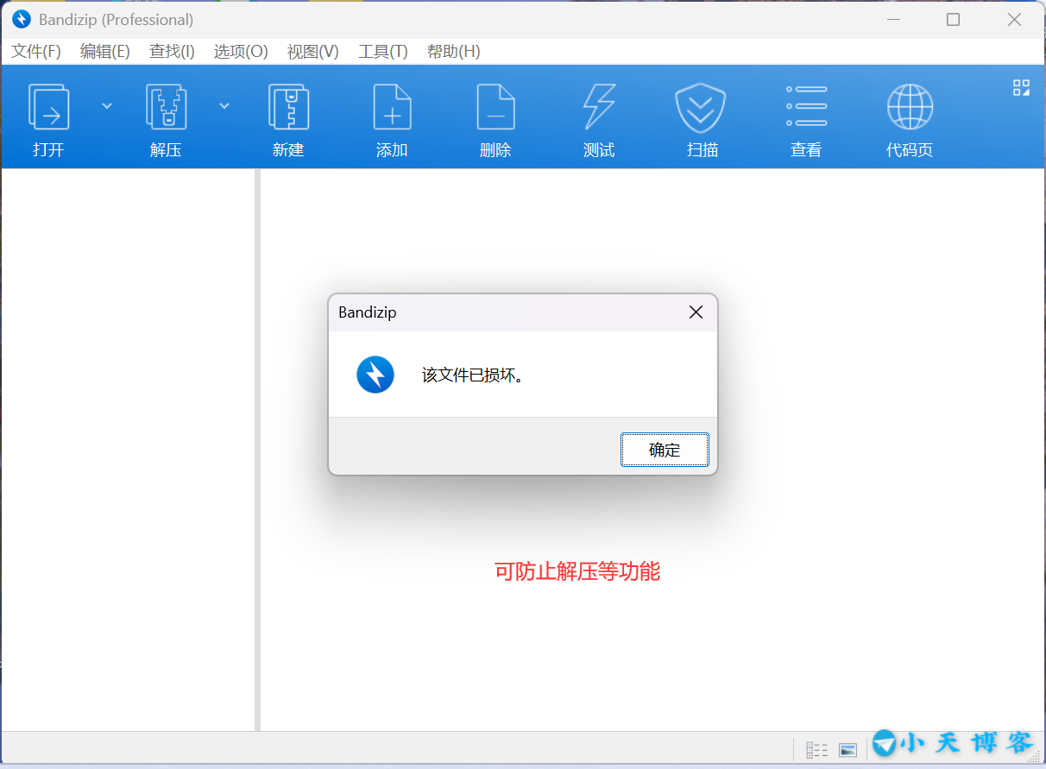Screen dimensions: 1046x769
Task: Open the 文件(F) menu
Action: [x=36, y=52]
